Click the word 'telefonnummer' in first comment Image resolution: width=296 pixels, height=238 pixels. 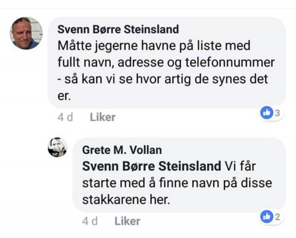(230, 62)
